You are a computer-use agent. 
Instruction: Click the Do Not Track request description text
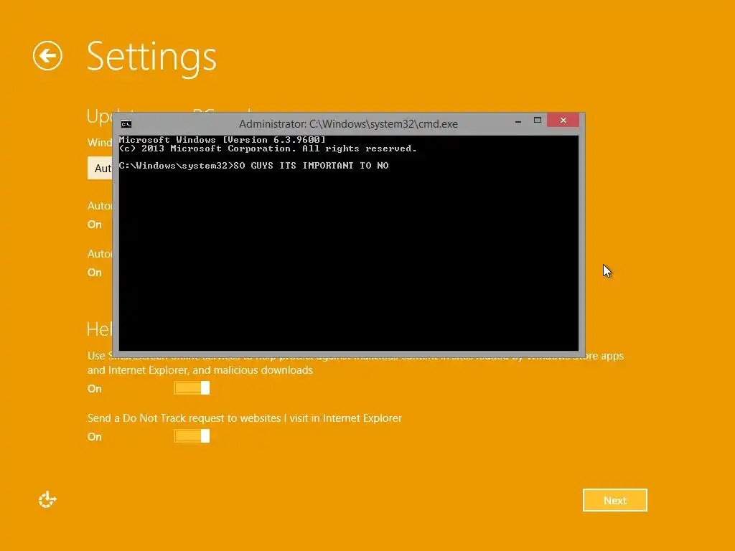(245, 418)
